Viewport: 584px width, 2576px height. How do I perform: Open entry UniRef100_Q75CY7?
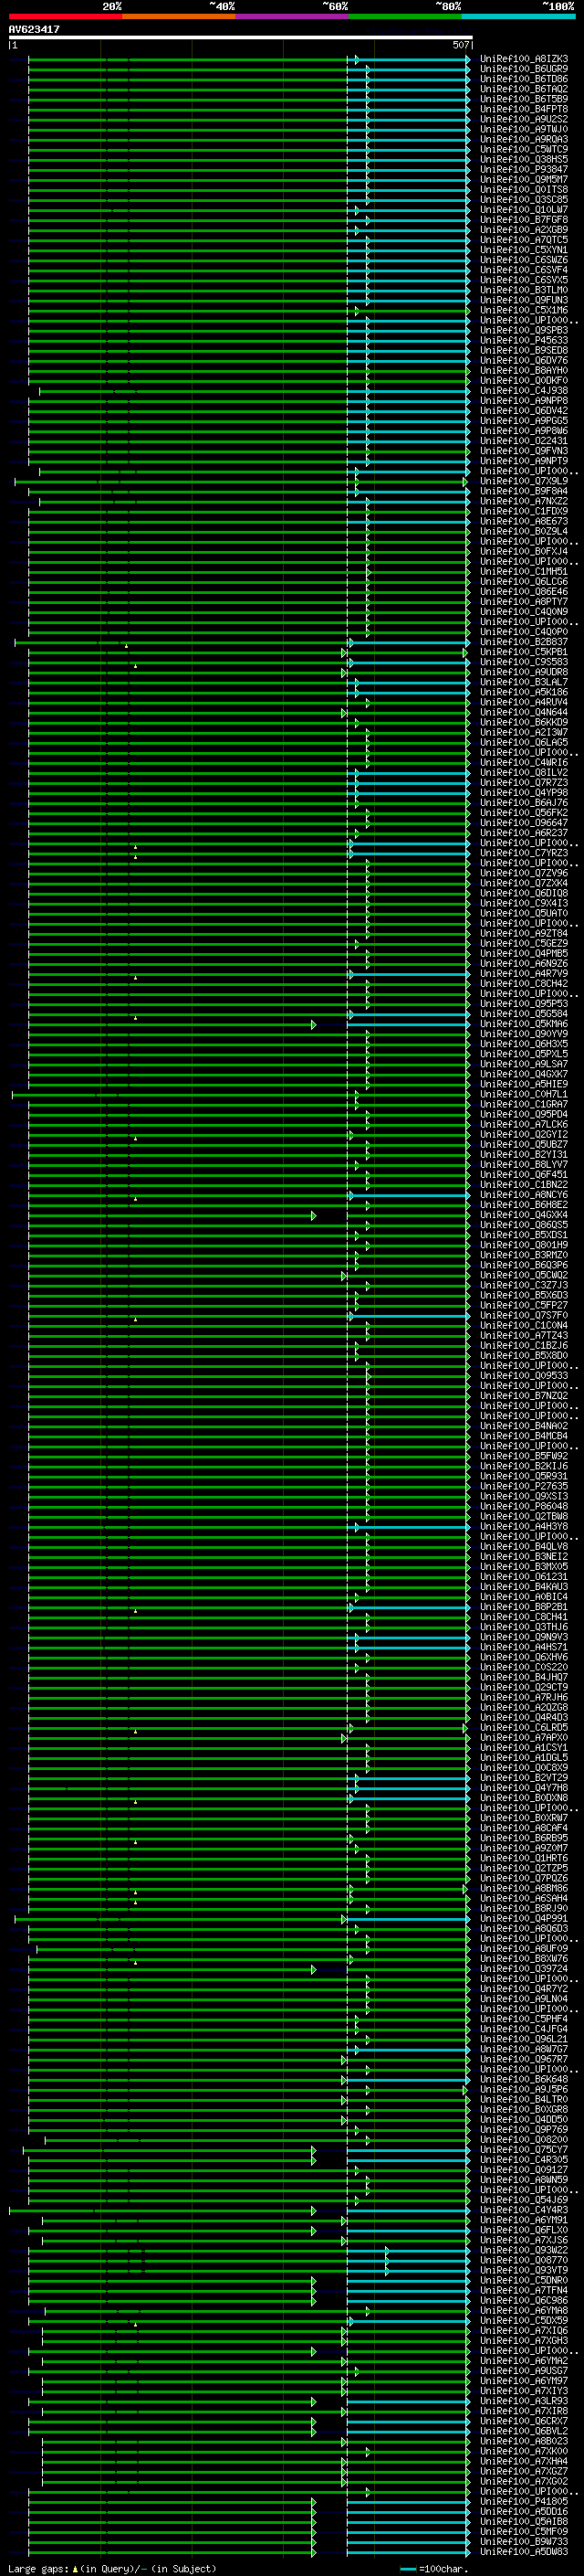[524, 2150]
